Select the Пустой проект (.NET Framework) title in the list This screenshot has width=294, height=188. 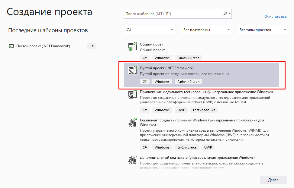click(167, 68)
